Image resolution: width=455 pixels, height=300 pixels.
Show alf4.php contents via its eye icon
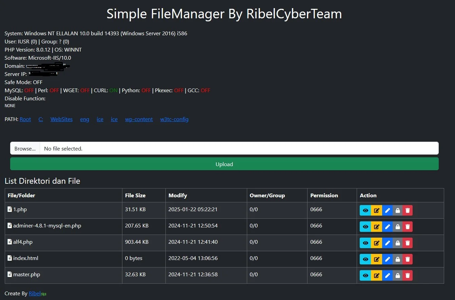(365, 243)
